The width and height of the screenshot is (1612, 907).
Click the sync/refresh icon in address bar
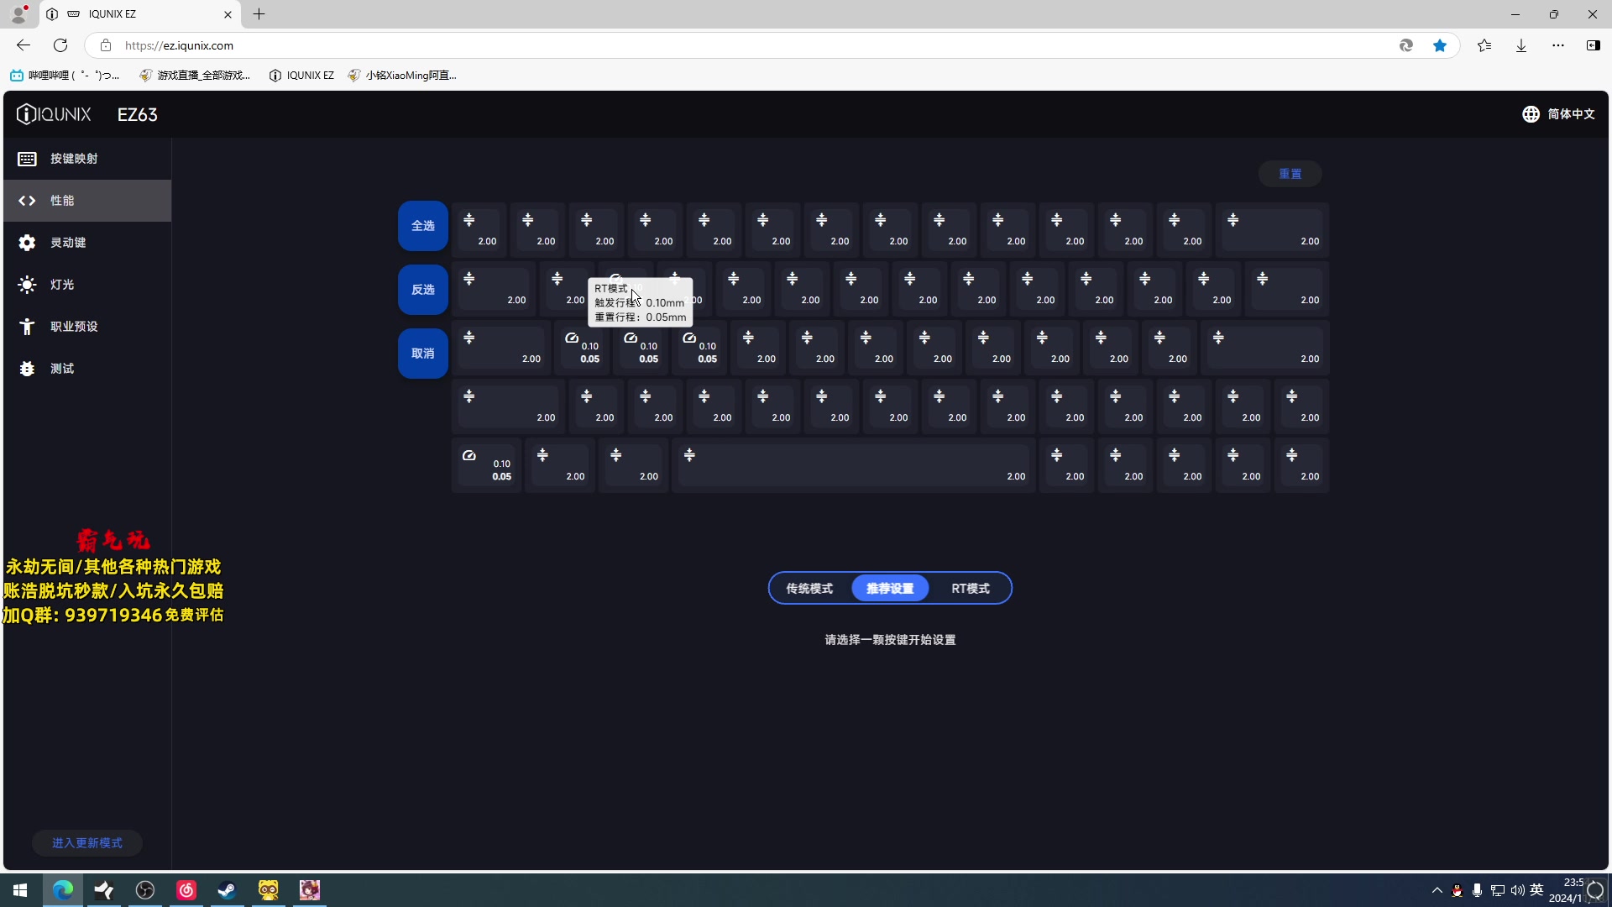(x=1406, y=45)
